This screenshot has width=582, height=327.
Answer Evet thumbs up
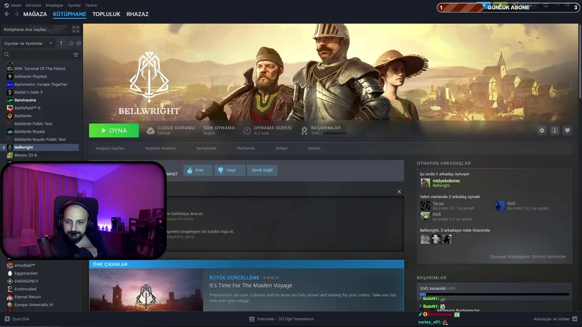pyautogui.click(x=198, y=170)
